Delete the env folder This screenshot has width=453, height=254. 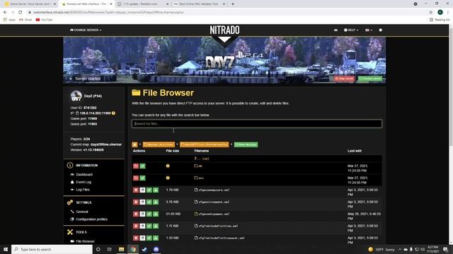(136, 178)
